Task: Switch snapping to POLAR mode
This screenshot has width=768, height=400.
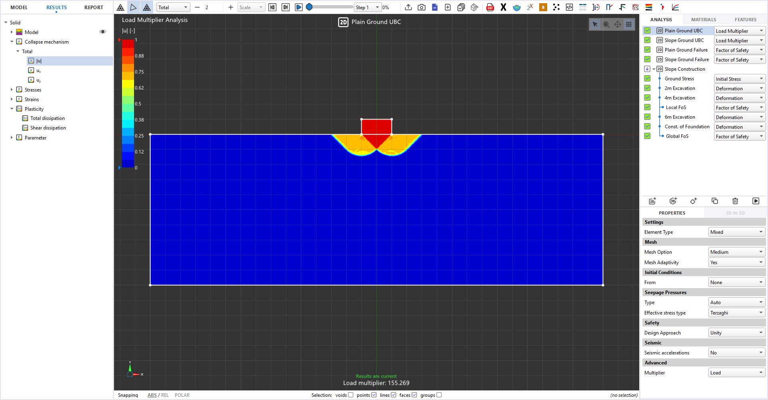Action: (x=182, y=395)
